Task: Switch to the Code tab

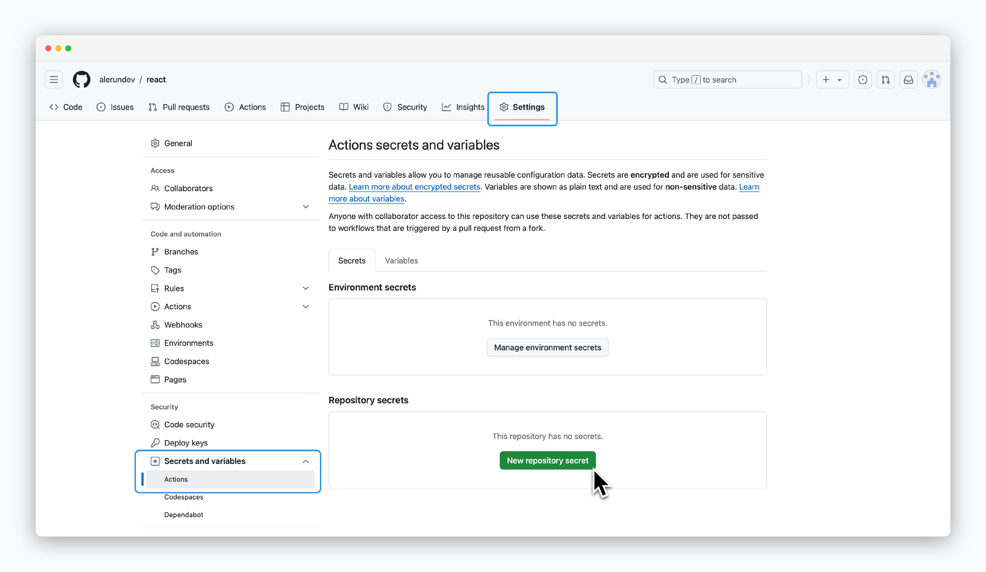Action: pos(66,107)
